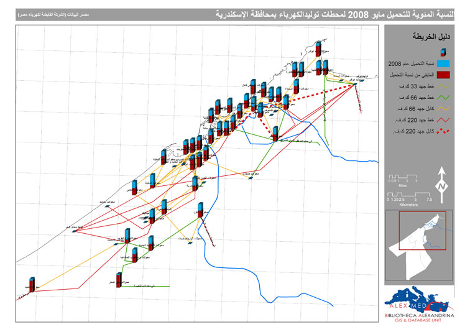Open the Bibliotheca Alexandrina text link
The image size is (470, 332).
(x=423, y=316)
